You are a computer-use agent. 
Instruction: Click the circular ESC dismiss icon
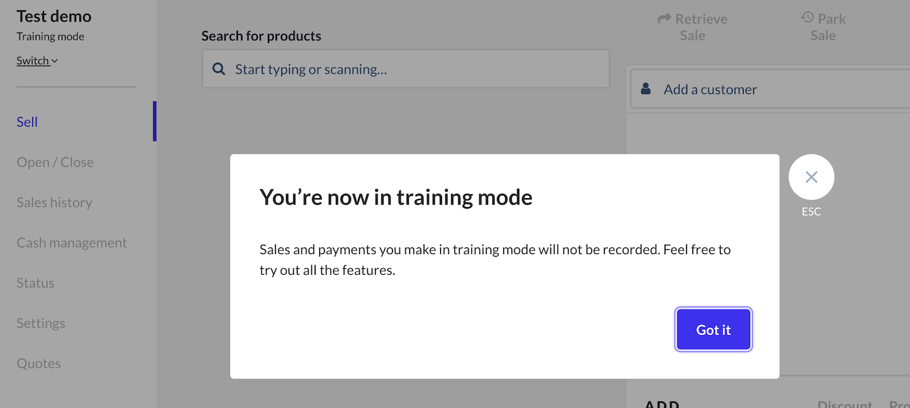click(x=811, y=177)
